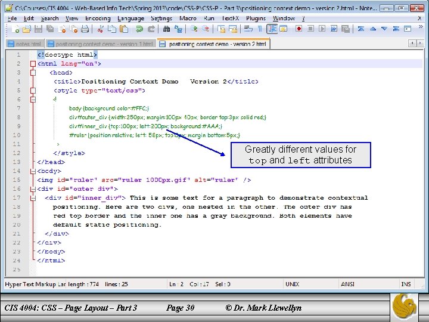Save the current recorded macro icon
Image resolution: width=429 pixels, height=322 pixels.
coord(346,29)
